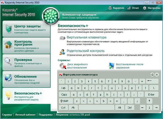Click the green protection status indicator
This screenshot has width=163, height=119.
[x=51, y=16]
